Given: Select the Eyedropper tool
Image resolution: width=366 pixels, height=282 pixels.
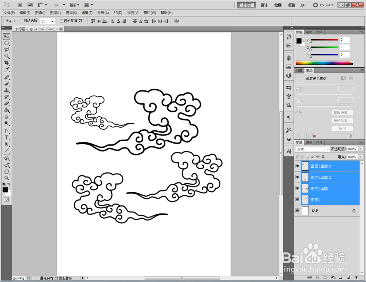Looking at the screenshot, I should 7,69.
